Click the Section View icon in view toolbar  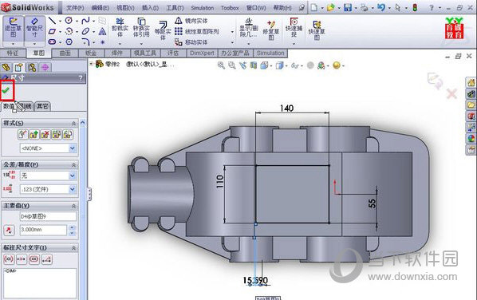click(254, 65)
